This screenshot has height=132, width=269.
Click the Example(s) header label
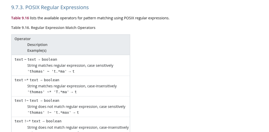[x=37, y=50]
